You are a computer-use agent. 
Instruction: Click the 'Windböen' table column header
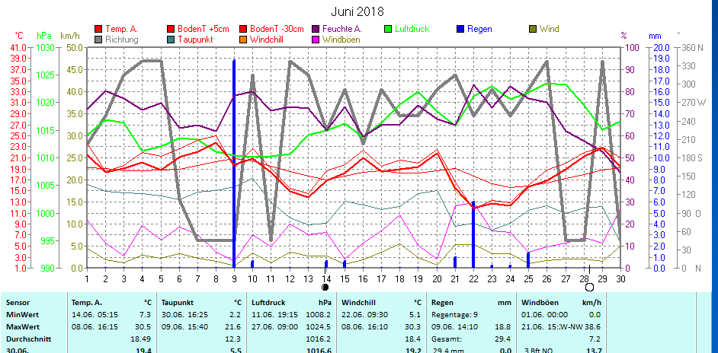click(x=539, y=303)
